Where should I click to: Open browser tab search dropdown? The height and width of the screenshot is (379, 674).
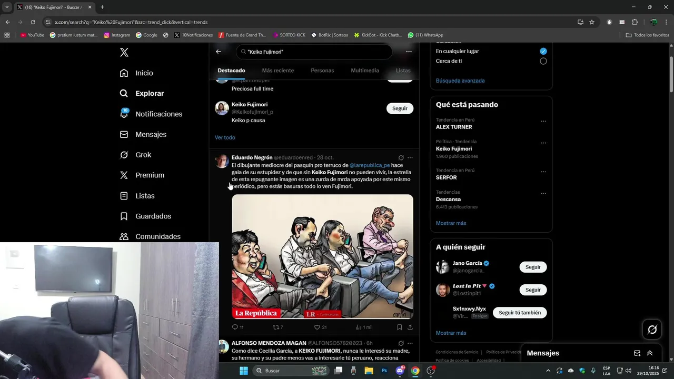point(7,7)
